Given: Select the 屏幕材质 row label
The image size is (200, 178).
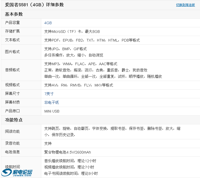Looking at the screenshot, I should [x=12, y=102].
